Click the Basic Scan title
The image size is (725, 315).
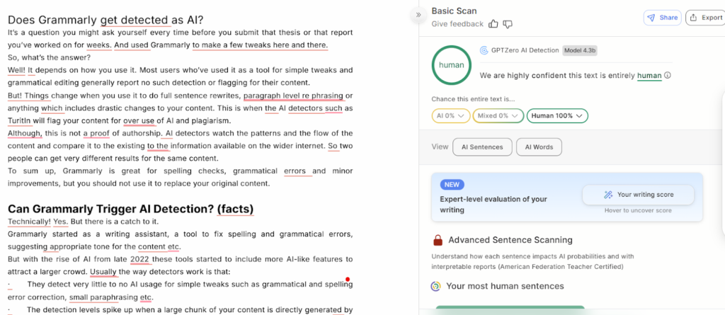pyautogui.click(x=454, y=11)
